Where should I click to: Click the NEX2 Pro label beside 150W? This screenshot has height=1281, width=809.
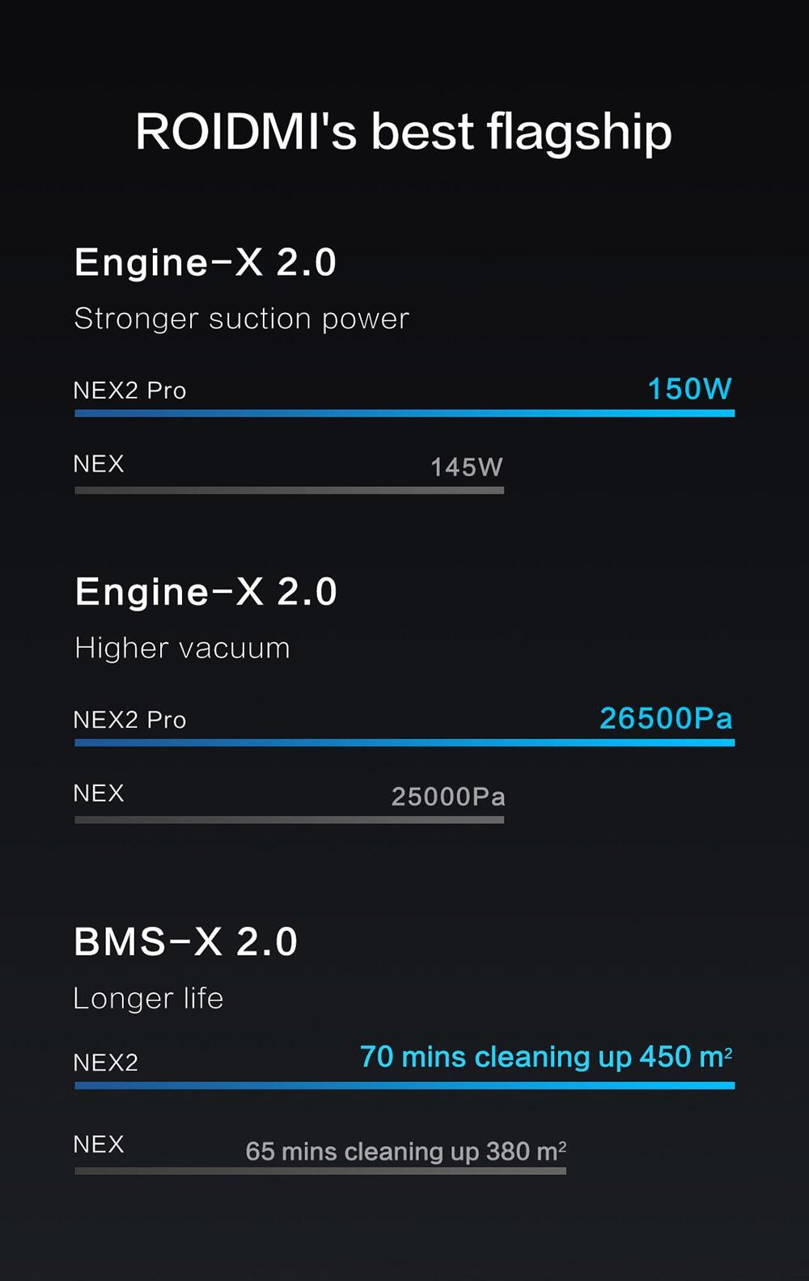[129, 391]
